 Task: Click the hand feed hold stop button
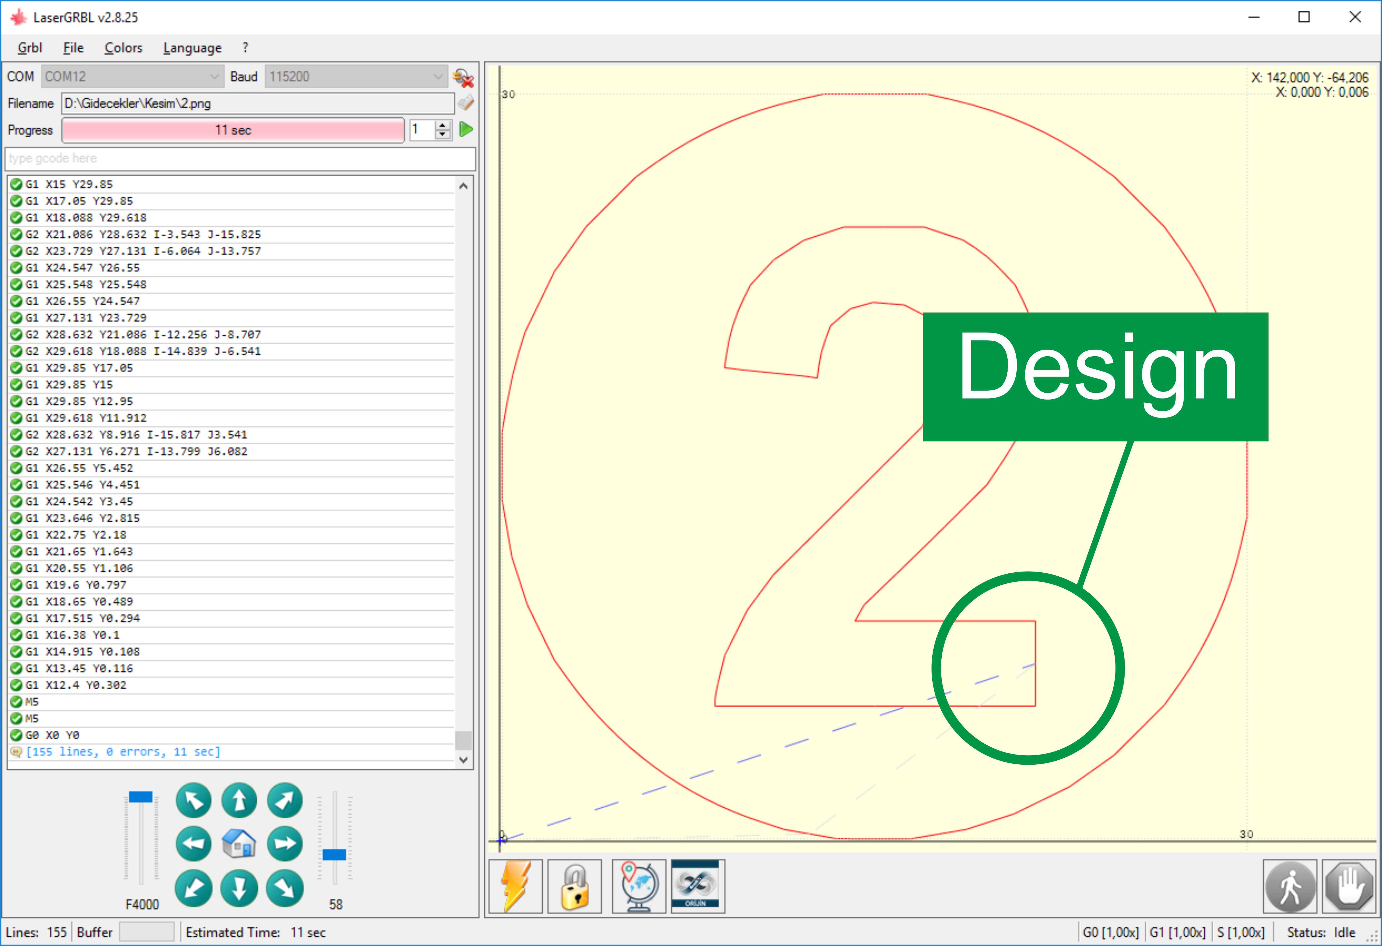click(x=1349, y=886)
